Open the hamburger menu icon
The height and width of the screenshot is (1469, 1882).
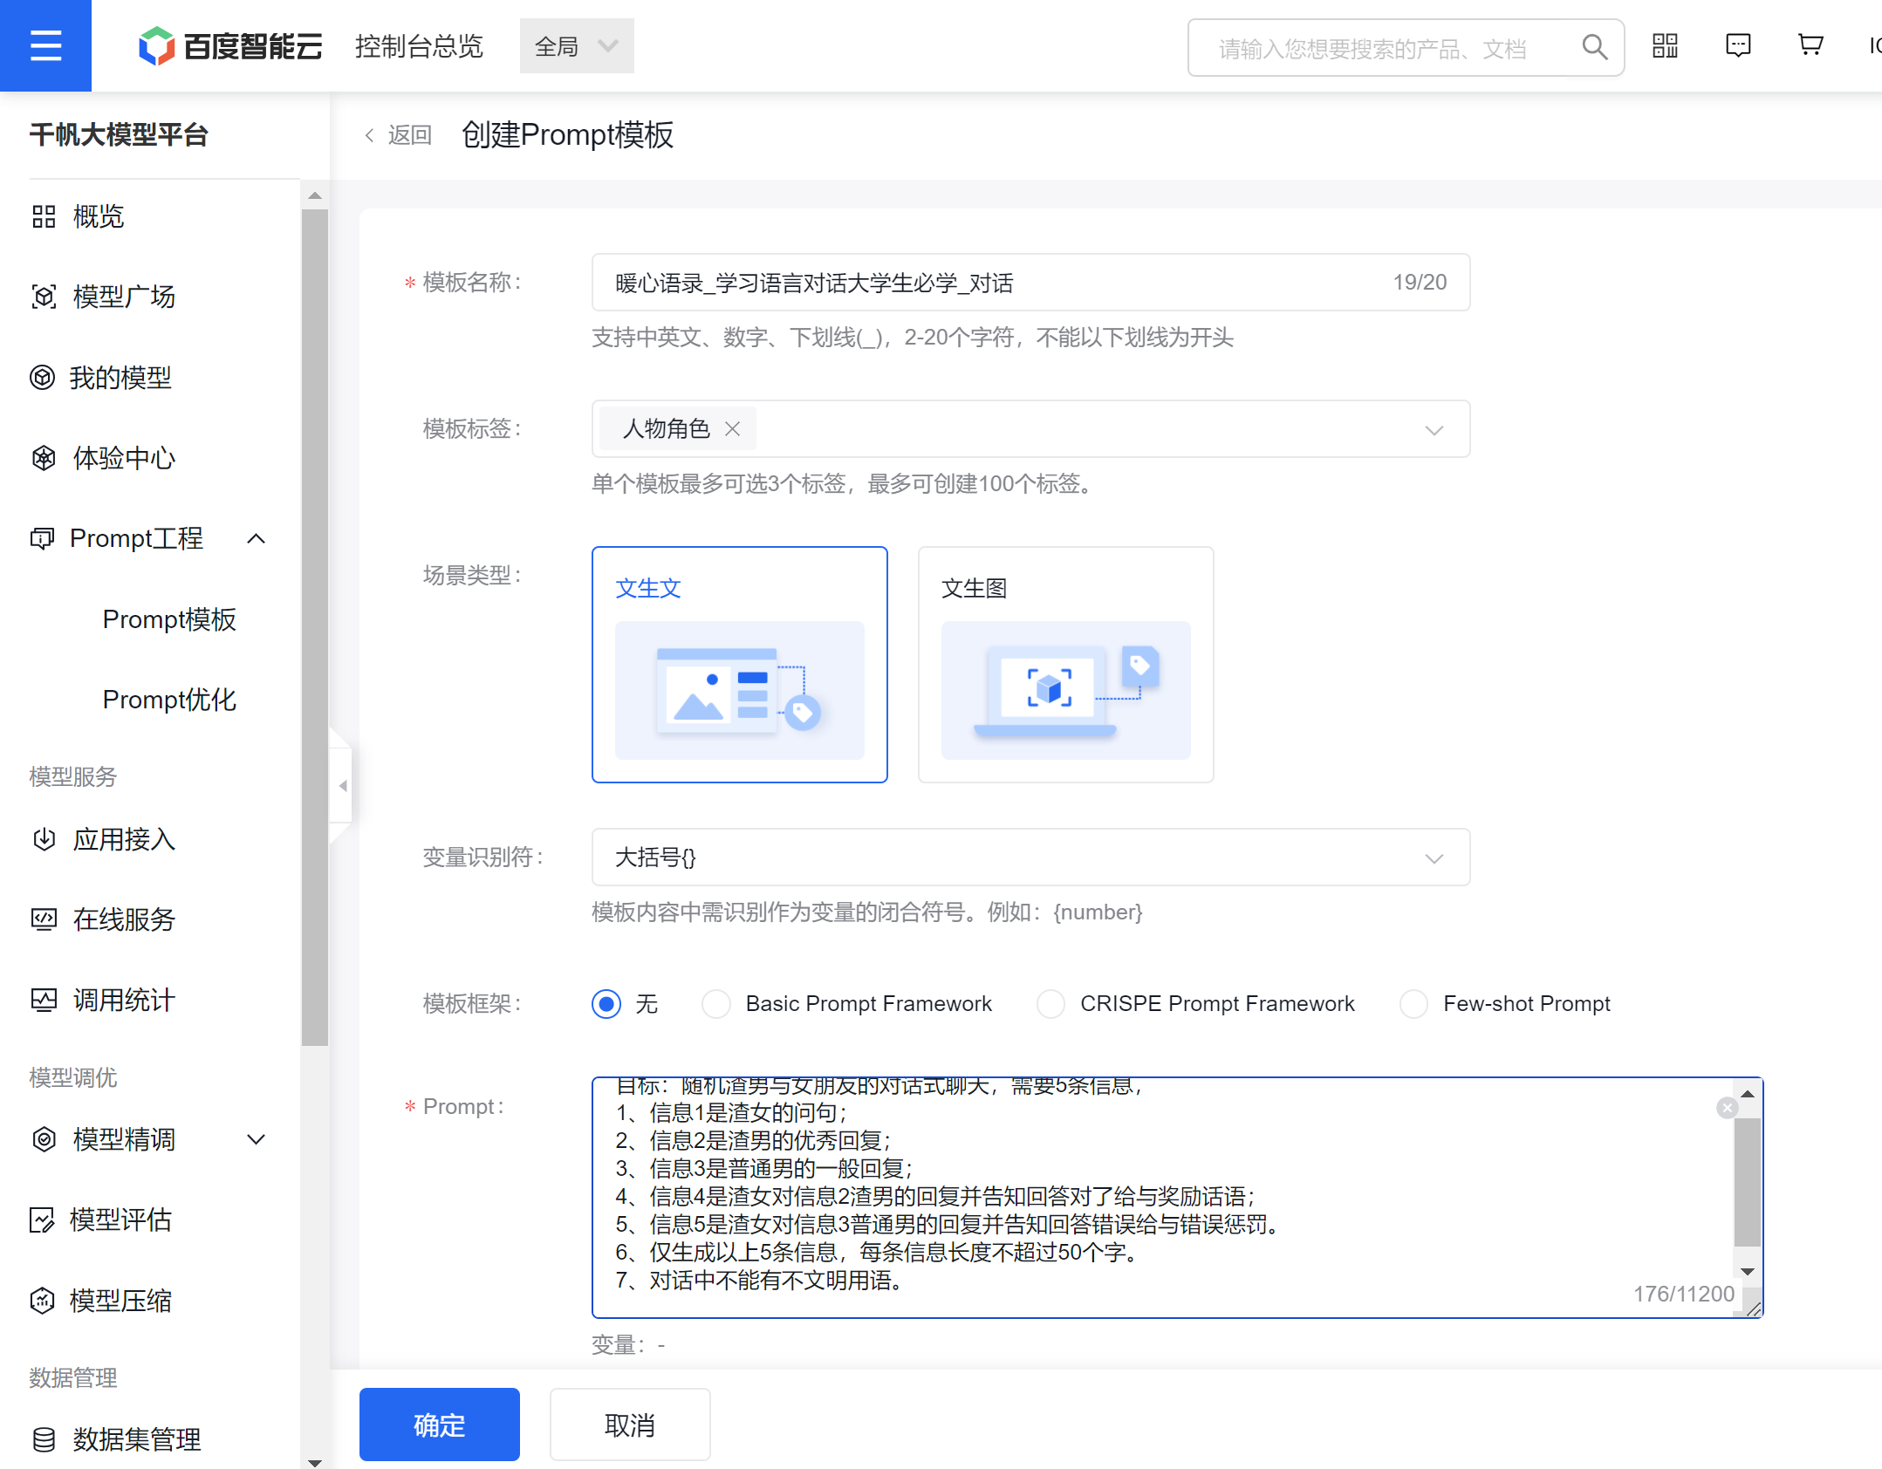(45, 45)
